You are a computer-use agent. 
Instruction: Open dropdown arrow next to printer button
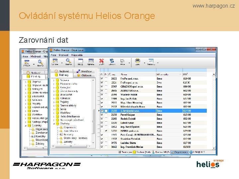tap(144, 63)
